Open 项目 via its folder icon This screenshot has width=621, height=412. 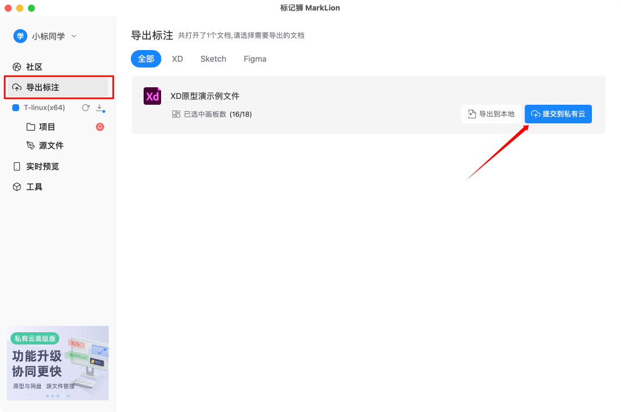pyautogui.click(x=31, y=126)
